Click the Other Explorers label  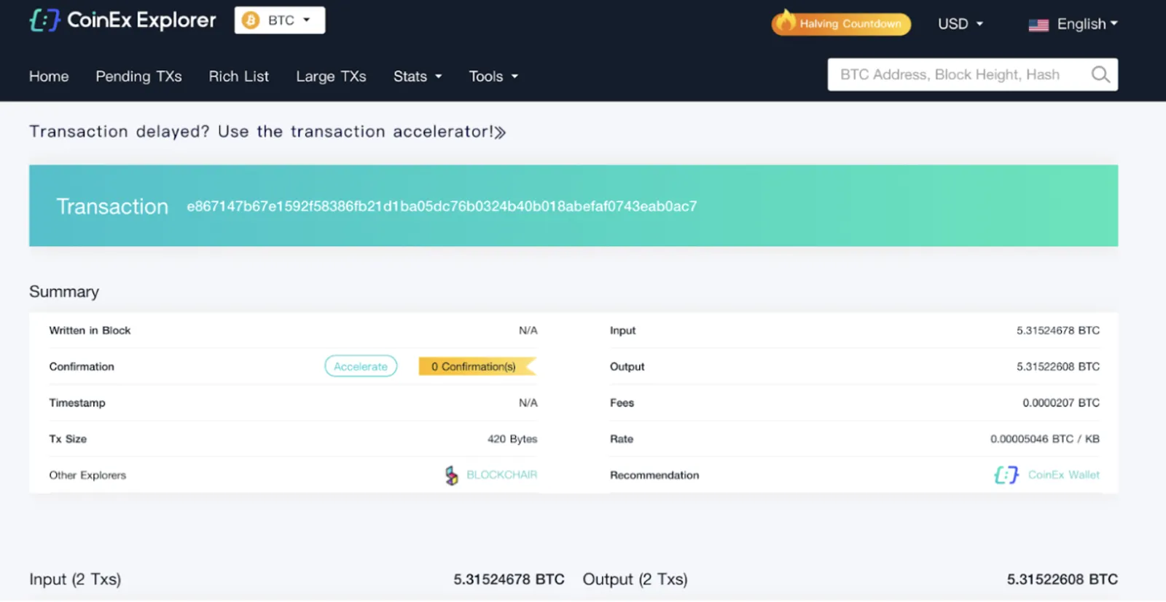(87, 475)
